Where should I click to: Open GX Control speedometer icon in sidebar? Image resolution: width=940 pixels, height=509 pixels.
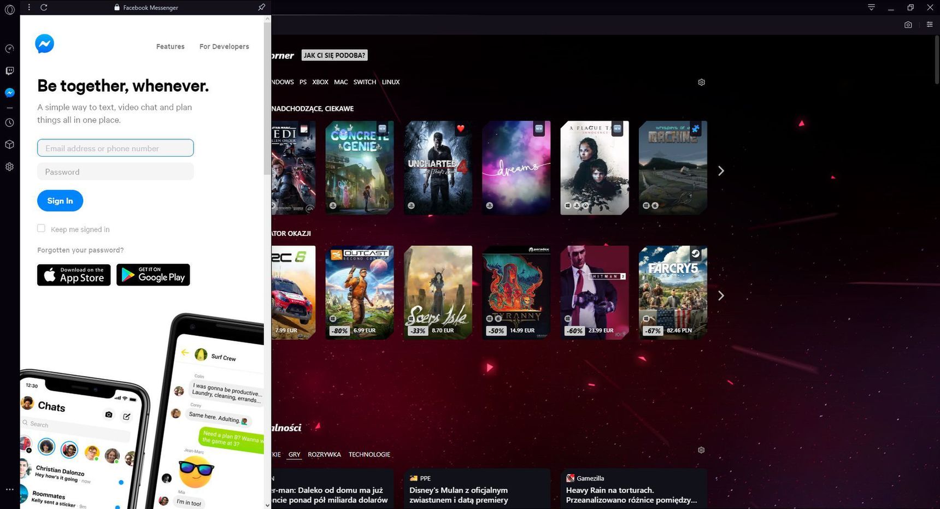click(x=9, y=49)
